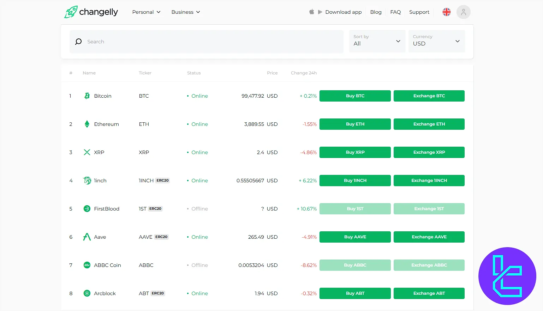The height and width of the screenshot is (311, 543).
Task: Click the Ethereum diamond icon
Action: tap(87, 124)
